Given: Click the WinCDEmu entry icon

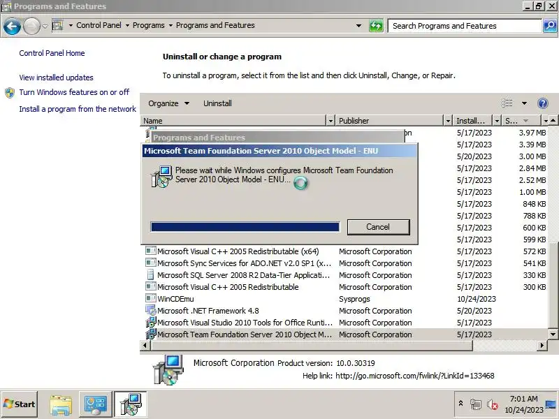Looking at the screenshot, I should (x=151, y=298).
